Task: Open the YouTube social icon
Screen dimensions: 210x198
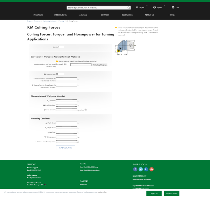Action: click(152, 169)
